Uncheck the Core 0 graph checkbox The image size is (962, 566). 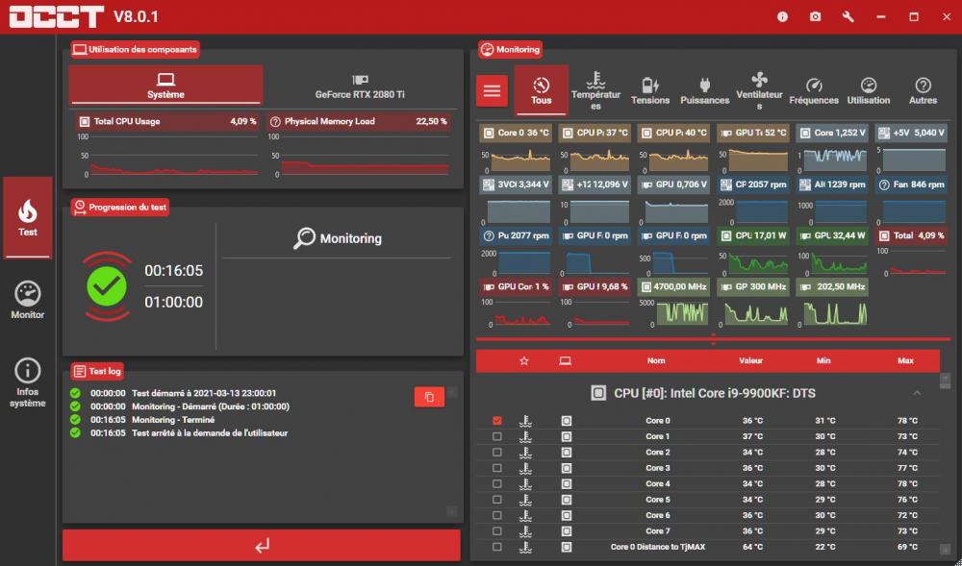click(497, 421)
